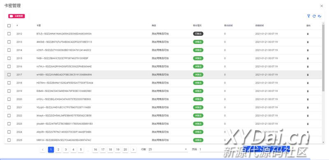Click the red 卡密管理 button

(x=16, y=16)
